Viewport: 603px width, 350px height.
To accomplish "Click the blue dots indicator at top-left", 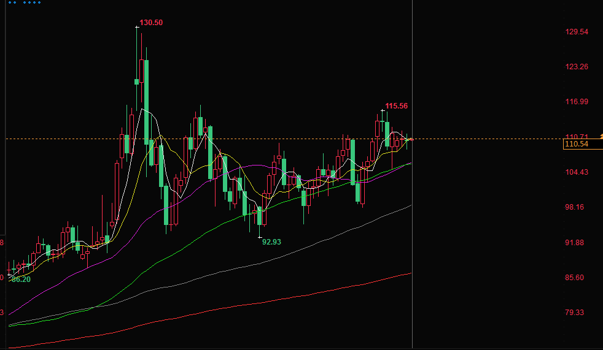I will point(25,2).
